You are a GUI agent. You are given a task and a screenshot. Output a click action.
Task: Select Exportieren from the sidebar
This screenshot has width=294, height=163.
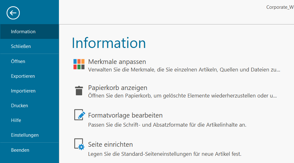tap(29, 76)
